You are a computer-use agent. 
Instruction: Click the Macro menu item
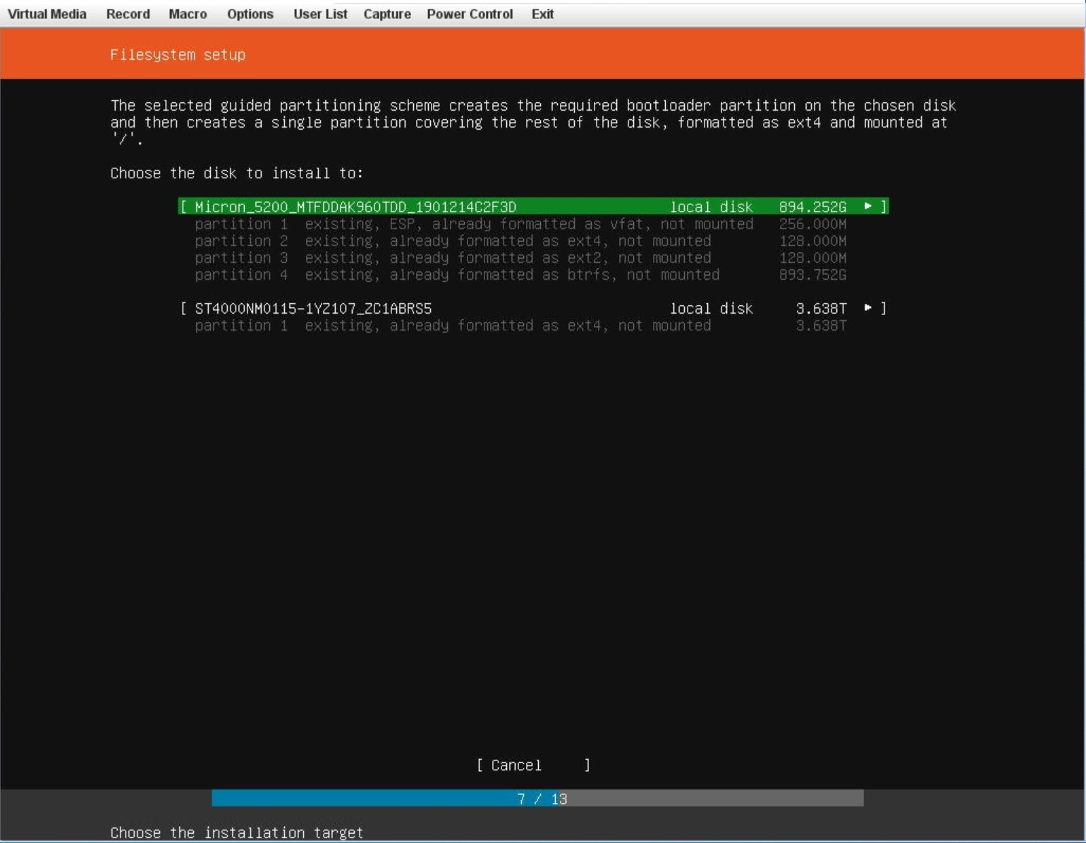[188, 14]
